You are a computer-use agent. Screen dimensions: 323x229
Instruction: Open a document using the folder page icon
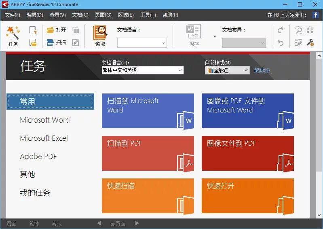(33, 42)
